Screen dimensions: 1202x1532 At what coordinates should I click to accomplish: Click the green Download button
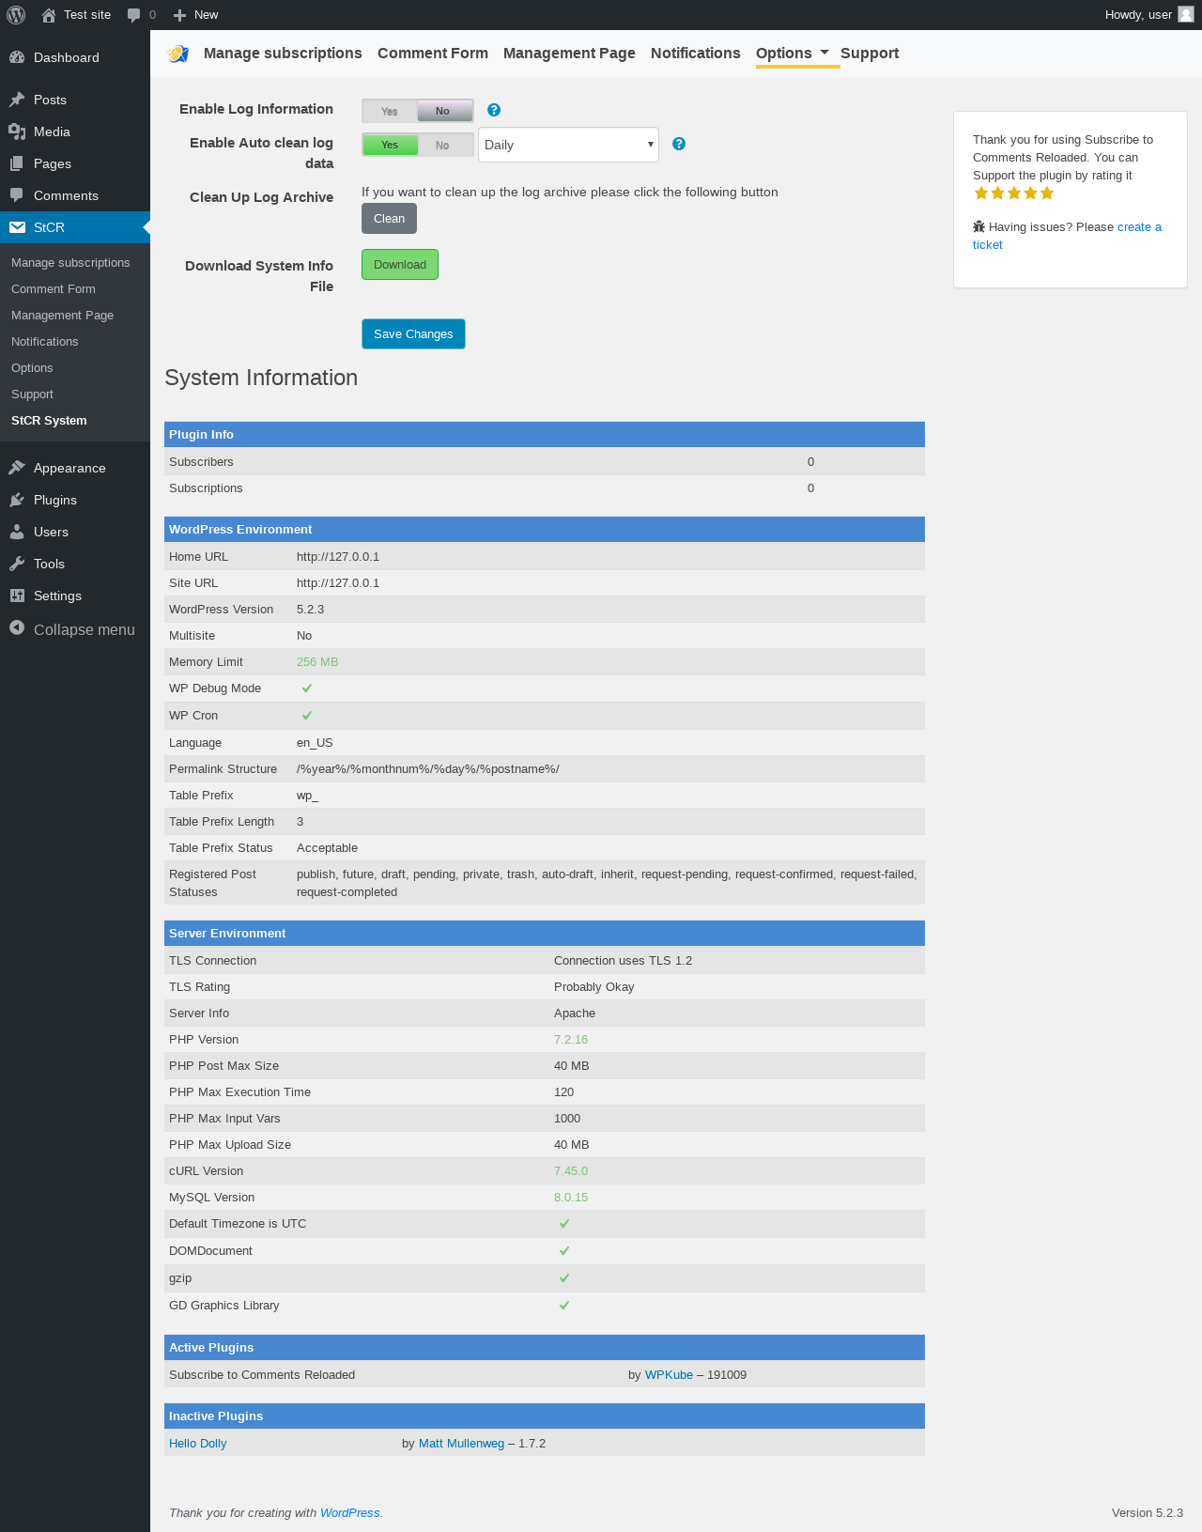tap(400, 265)
